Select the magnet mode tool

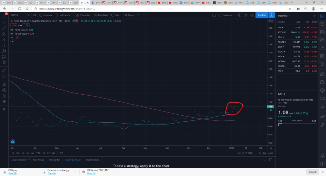tap(4, 84)
